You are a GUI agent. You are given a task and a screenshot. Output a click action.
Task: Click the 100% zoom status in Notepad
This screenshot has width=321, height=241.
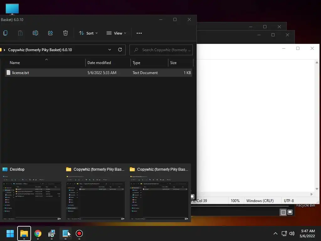click(x=235, y=201)
